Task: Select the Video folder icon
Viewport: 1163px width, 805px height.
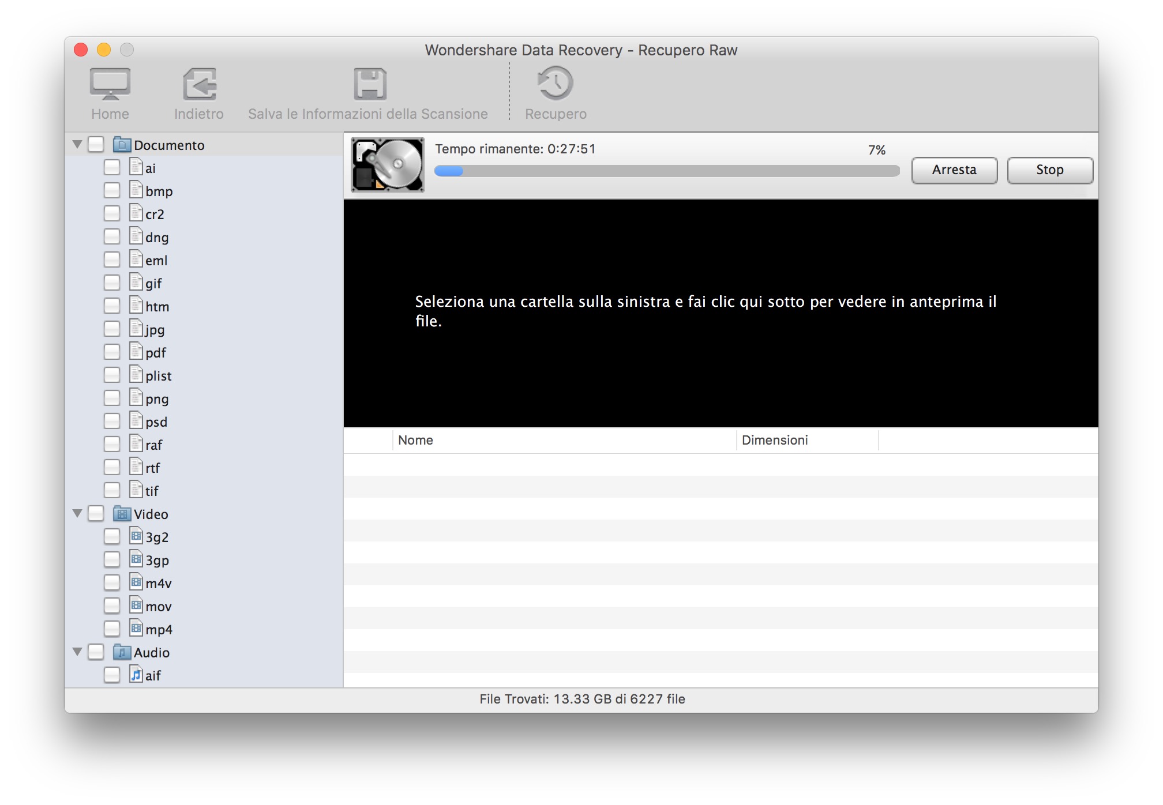Action: coord(122,514)
